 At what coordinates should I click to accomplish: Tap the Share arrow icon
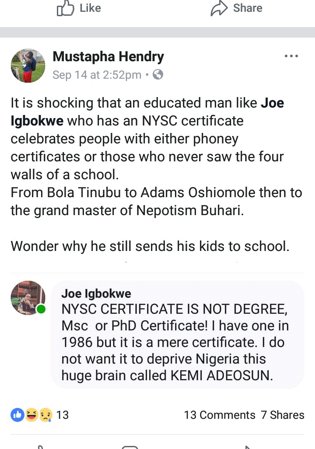pyautogui.click(x=218, y=8)
